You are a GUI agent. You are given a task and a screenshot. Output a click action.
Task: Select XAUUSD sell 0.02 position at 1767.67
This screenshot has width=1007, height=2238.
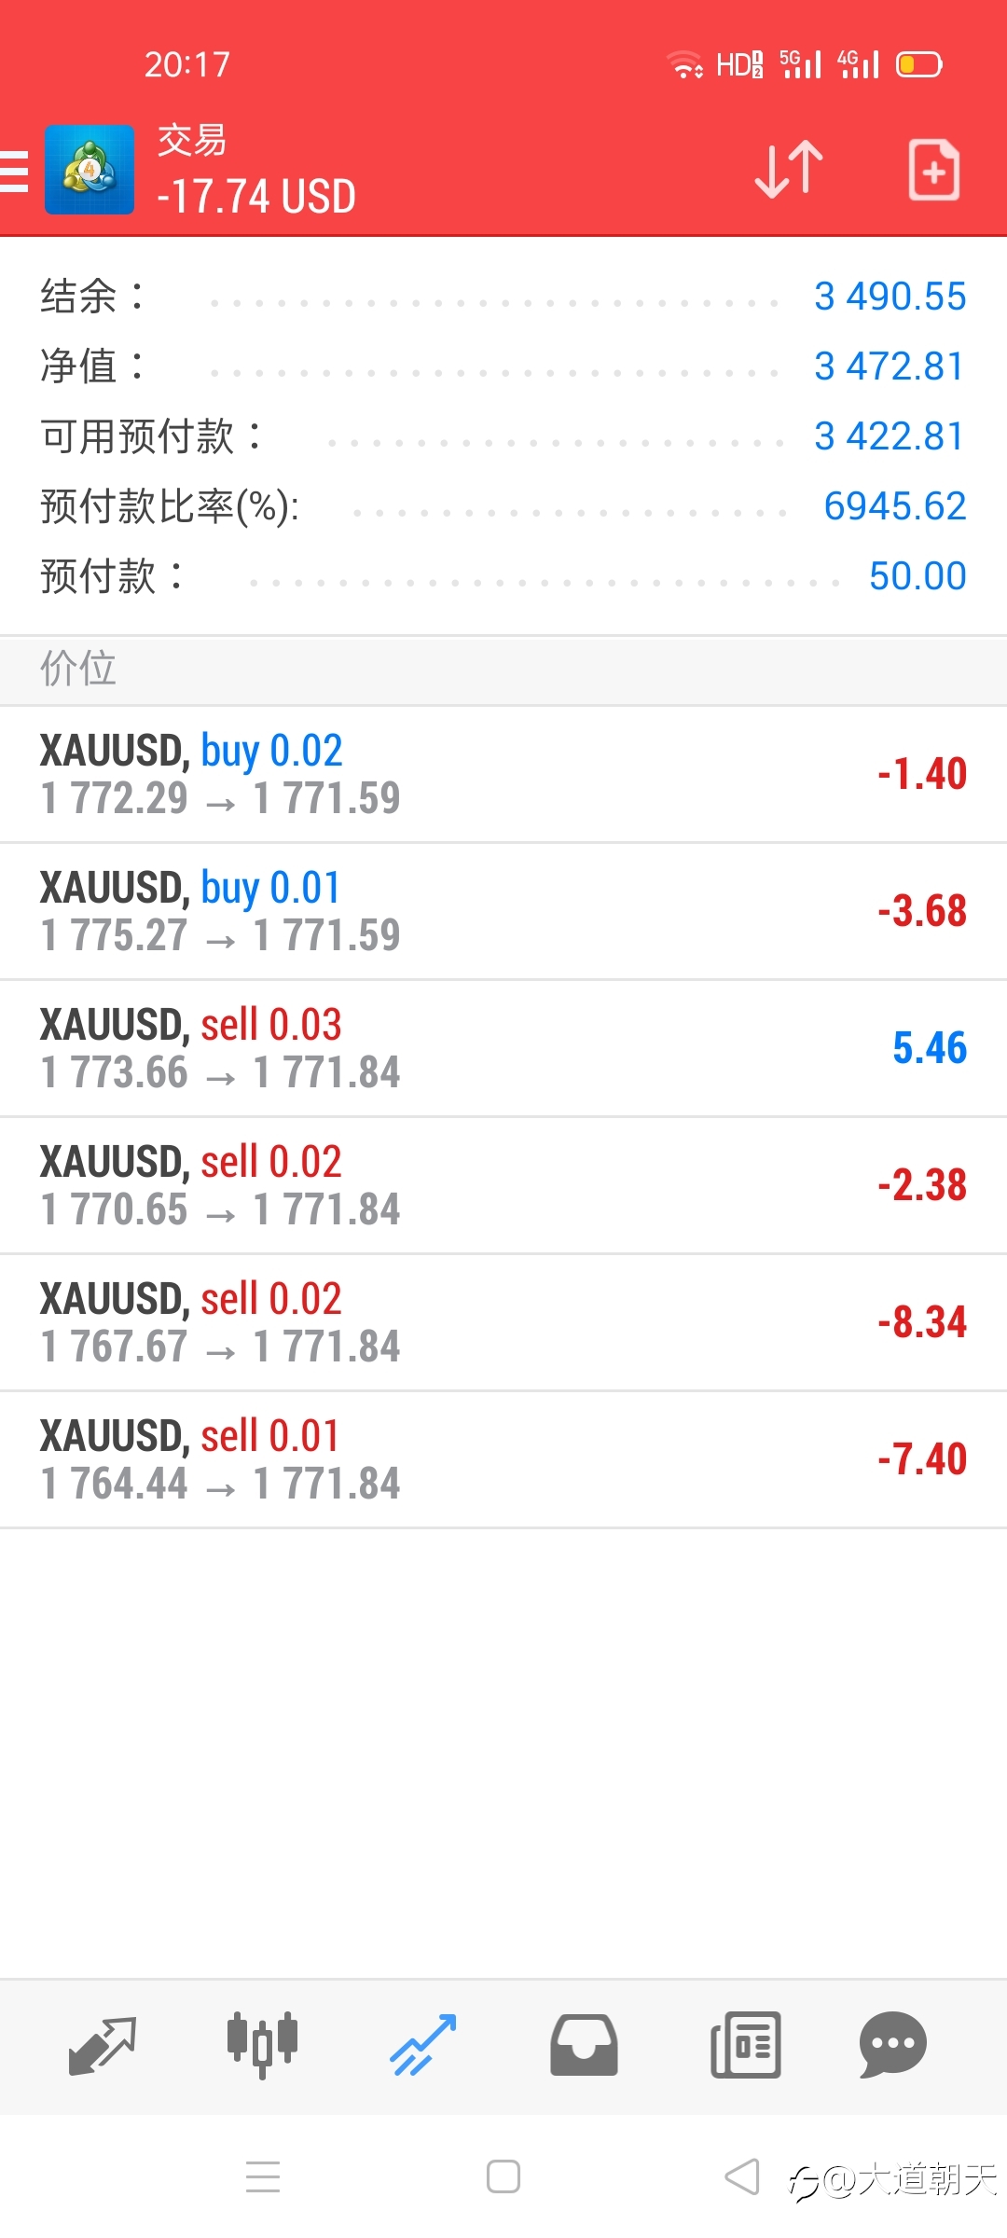[504, 1323]
